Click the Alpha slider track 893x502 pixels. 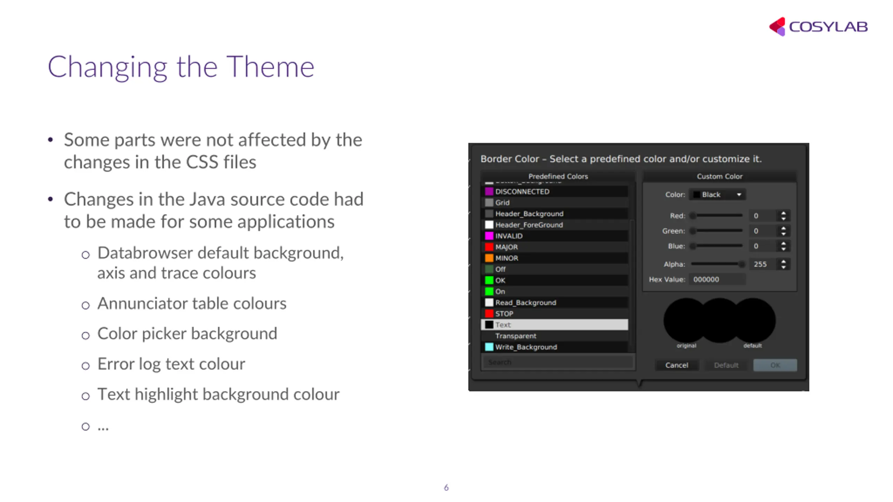pos(718,264)
